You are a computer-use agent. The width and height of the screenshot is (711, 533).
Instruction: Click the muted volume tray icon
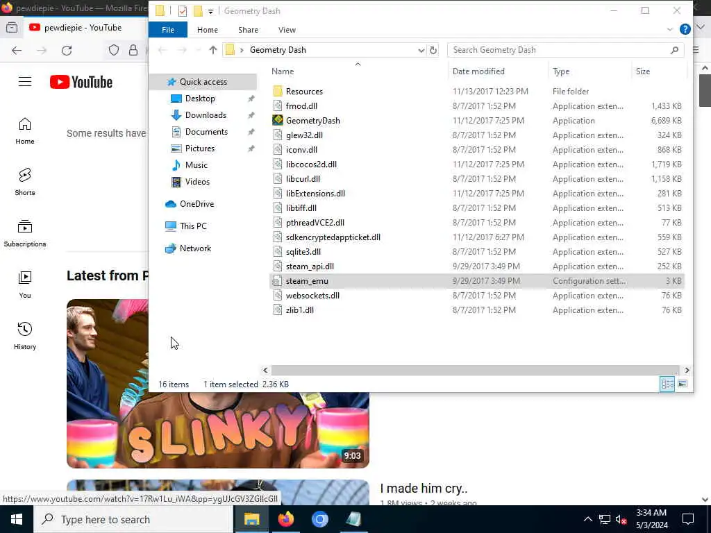point(621,519)
